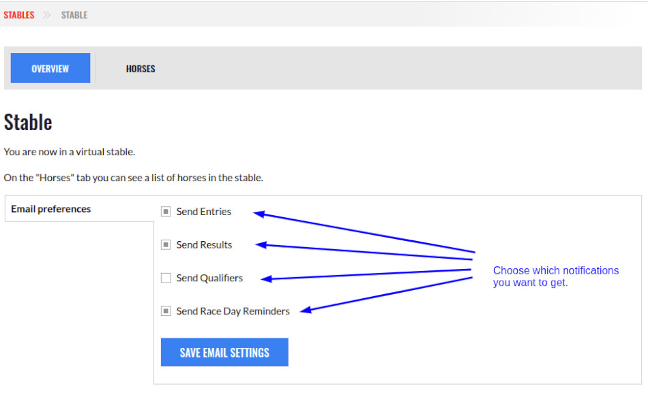
Task: Click the blue "Choose which notifications" annotation
Action: [x=556, y=276]
